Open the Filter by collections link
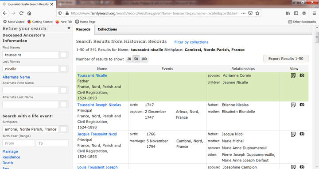 (191, 42)
